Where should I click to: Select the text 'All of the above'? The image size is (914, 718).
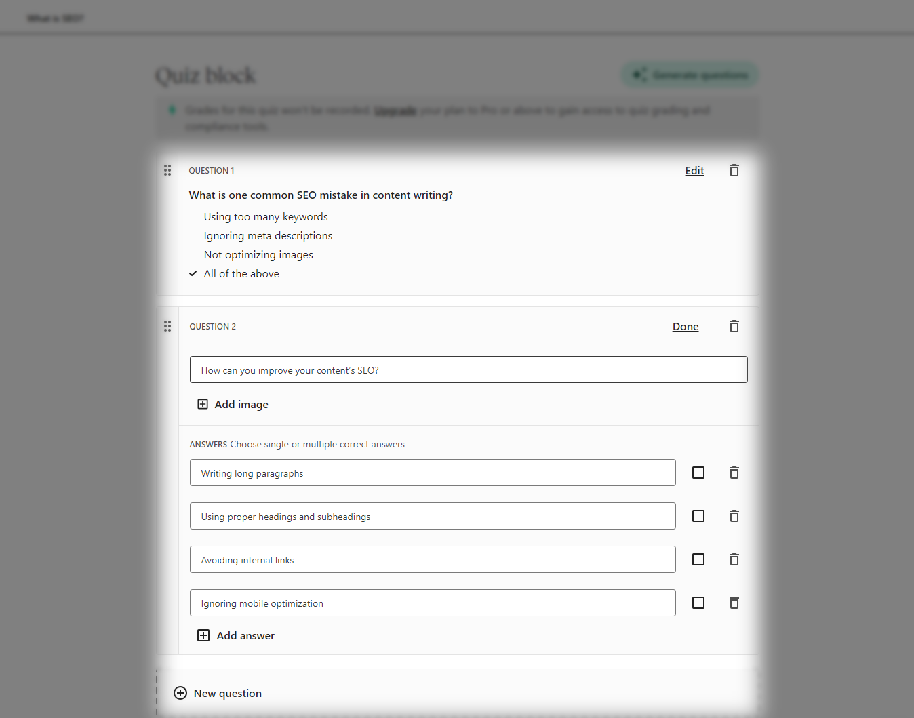tap(241, 274)
